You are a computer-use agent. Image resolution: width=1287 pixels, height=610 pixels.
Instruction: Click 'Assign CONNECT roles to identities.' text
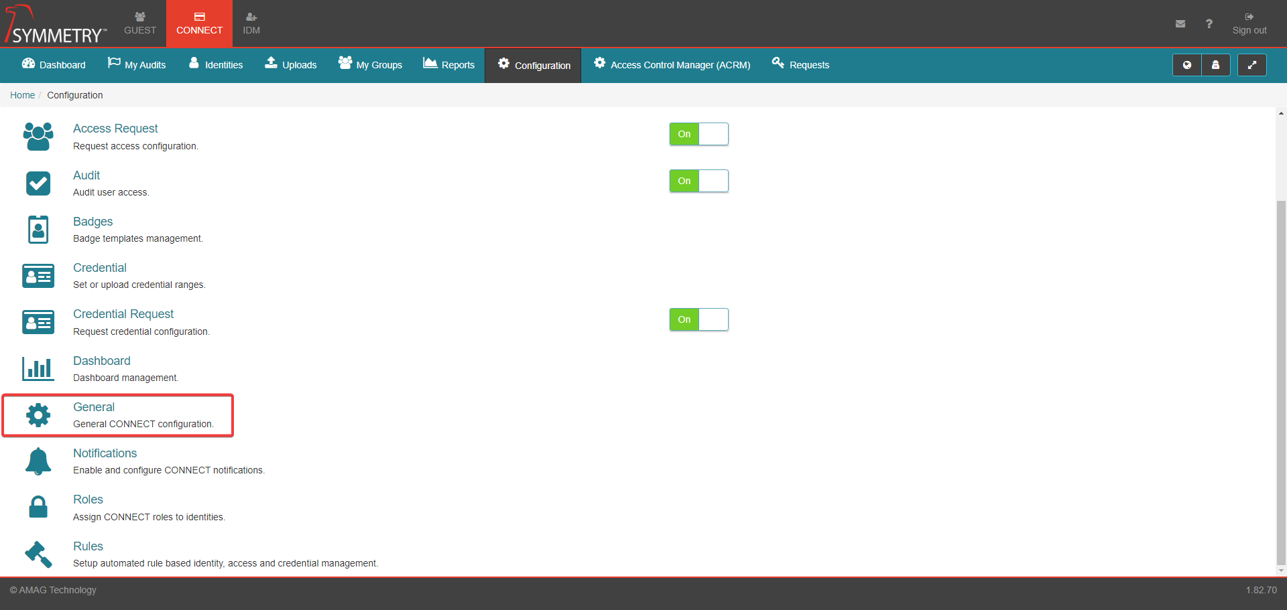pyautogui.click(x=149, y=517)
